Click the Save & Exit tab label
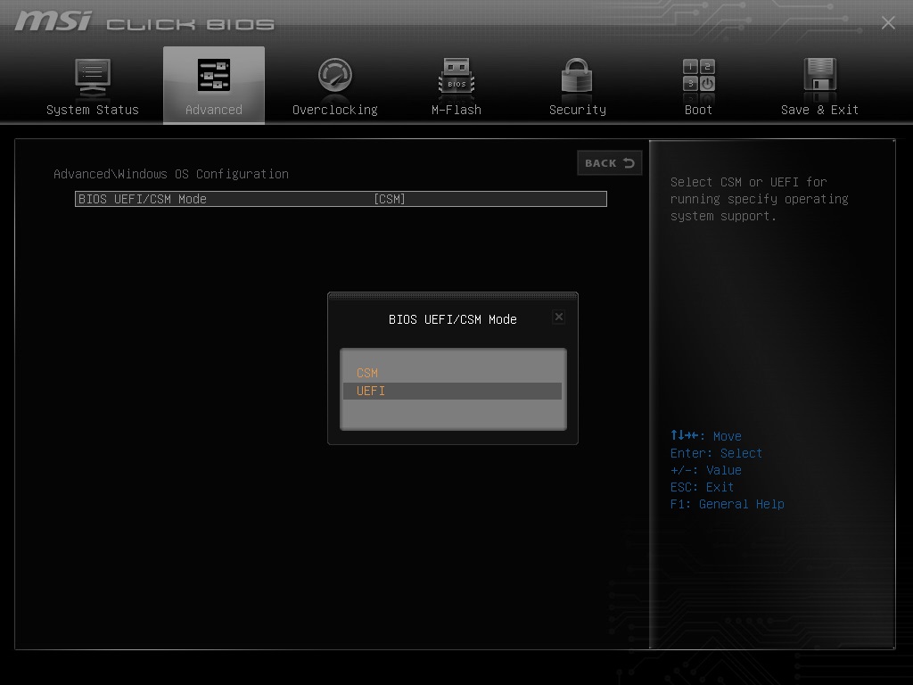Viewport: 913px width, 685px height. pos(819,110)
